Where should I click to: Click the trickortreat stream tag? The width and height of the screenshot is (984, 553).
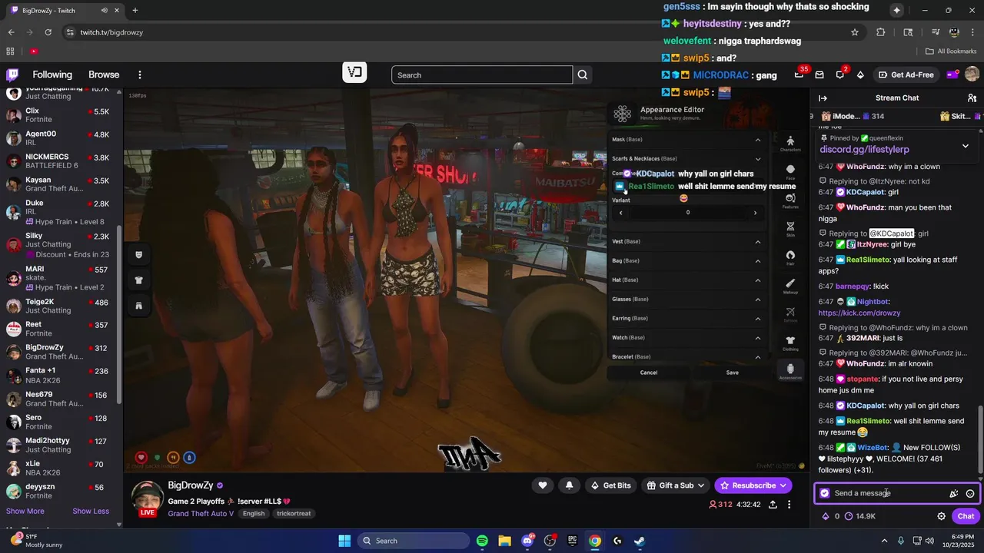(x=294, y=513)
